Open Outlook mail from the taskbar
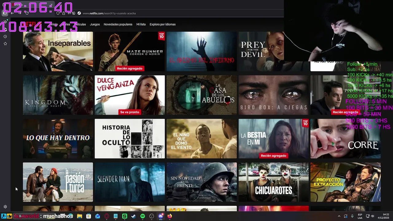393x221 pixels. pyautogui.click(x=98, y=216)
